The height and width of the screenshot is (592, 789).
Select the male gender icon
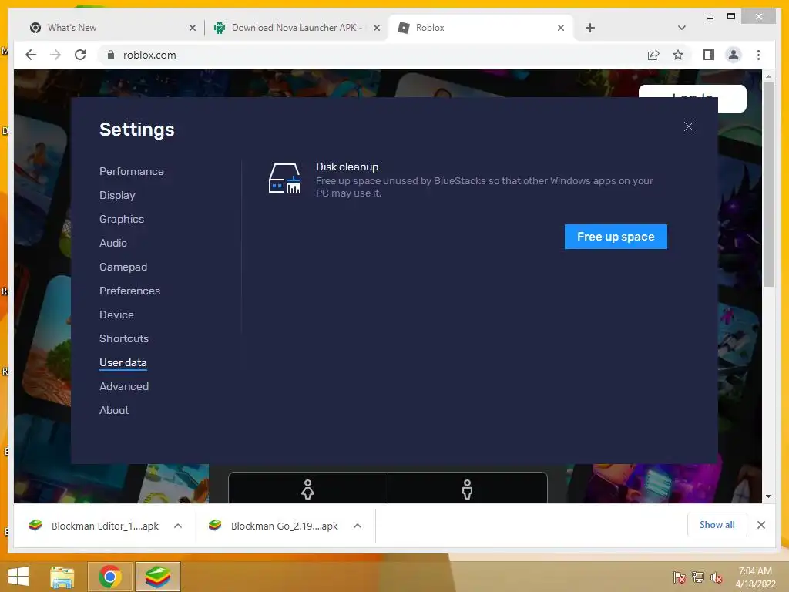[467, 489]
